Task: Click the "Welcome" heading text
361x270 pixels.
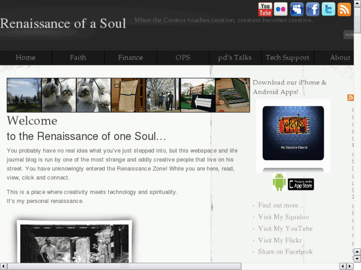Action: pyautogui.click(x=32, y=121)
